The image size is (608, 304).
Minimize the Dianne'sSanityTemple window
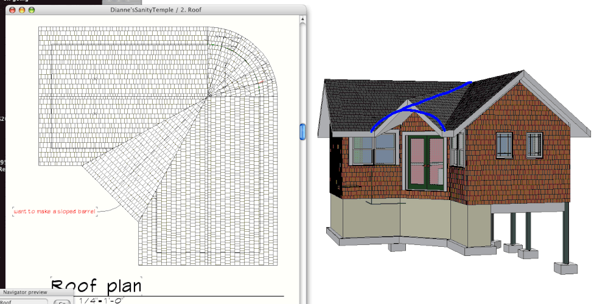tap(22, 10)
